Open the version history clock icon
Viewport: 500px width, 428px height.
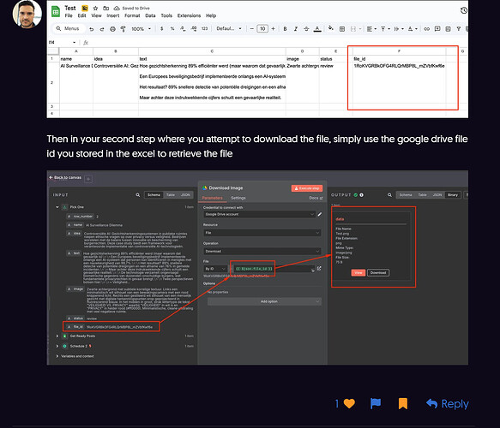(464, 10)
